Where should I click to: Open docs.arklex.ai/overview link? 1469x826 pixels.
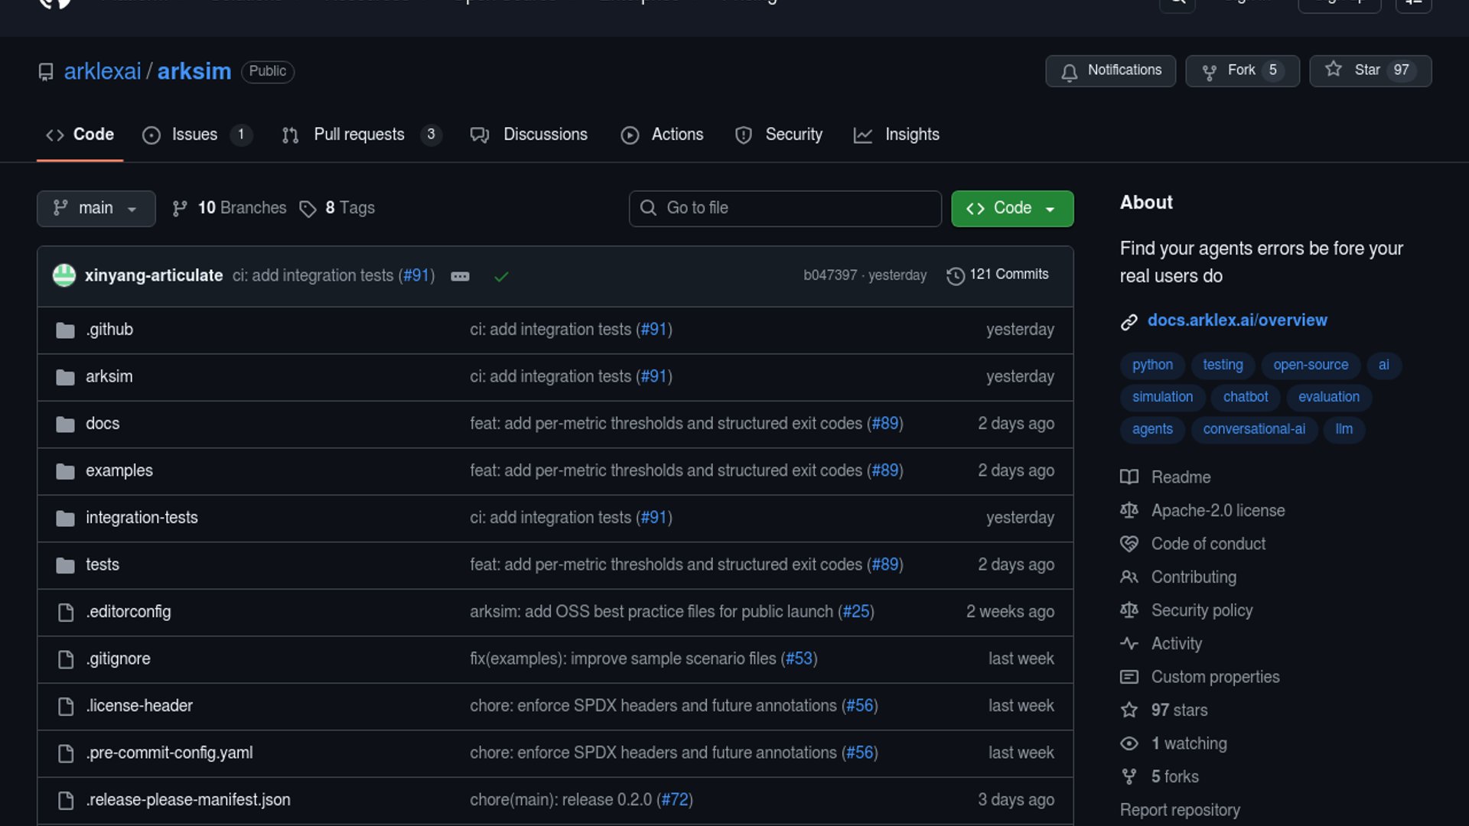pyautogui.click(x=1236, y=320)
